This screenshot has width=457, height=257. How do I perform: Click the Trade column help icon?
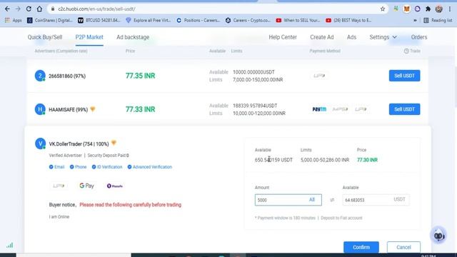406,51
